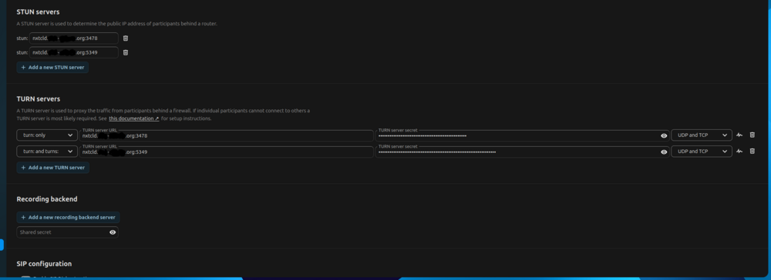The width and height of the screenshot is (771, 280).
Task: Show the recording backend shared secret
Action: tap(113, 232)
